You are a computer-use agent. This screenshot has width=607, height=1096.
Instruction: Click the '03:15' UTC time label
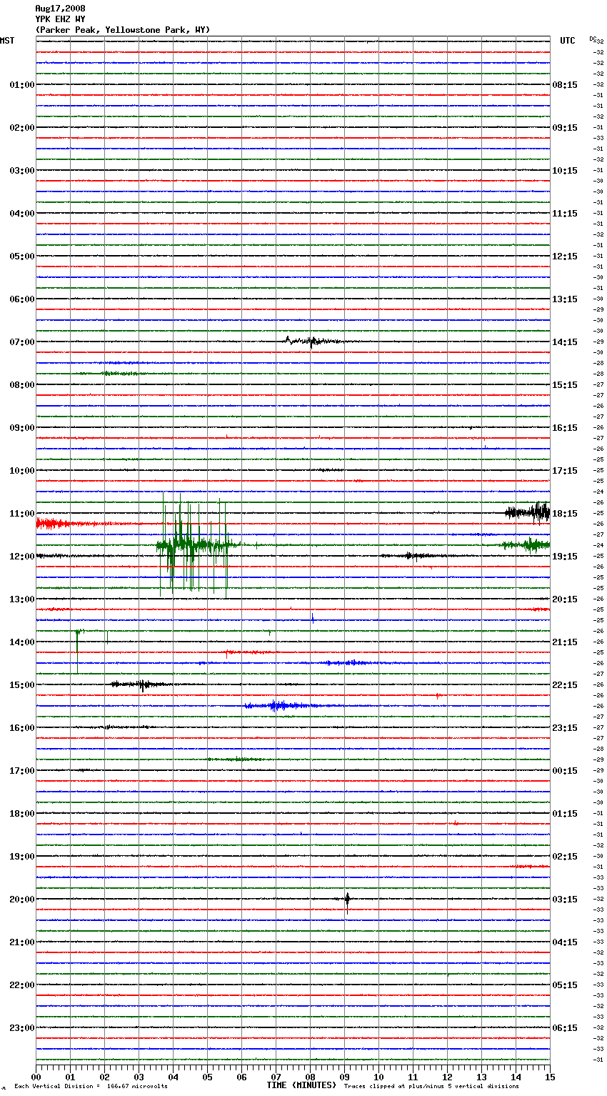click(x=565, y=900)
